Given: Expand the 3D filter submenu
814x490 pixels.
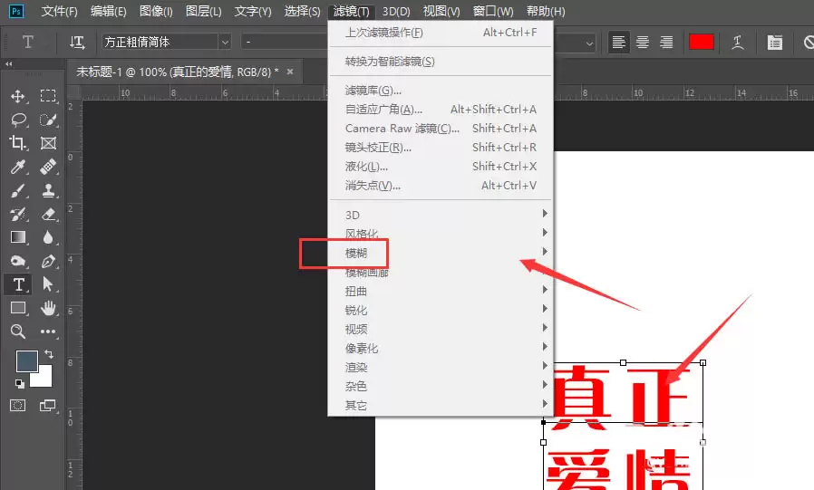Looking at the screenshot, I should click(x=441, y=215).
